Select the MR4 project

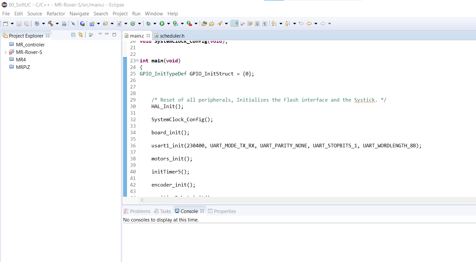pyautogui.click(x=17, y=59)
